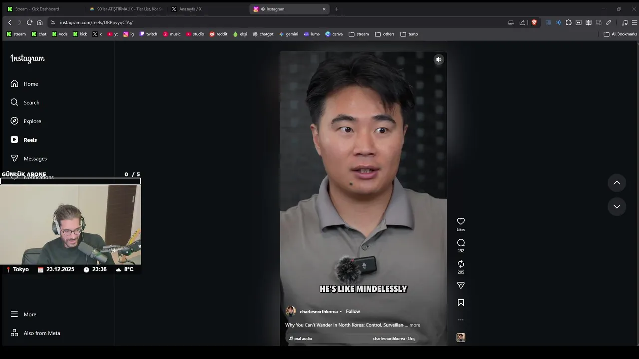The image size is (639, 359).
Task: Open the blue sound-wave extension icon
Action: tap(558, 22)
